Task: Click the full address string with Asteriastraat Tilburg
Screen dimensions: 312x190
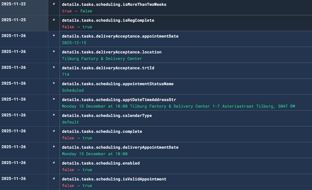Action: pos(179,106)
